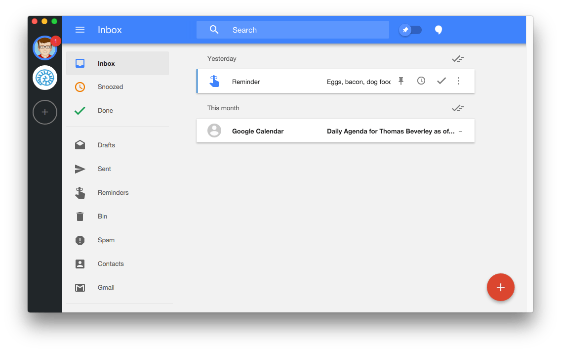Open the Drafts folder
Screen dimensions: 561x352
tap(118, 145)
